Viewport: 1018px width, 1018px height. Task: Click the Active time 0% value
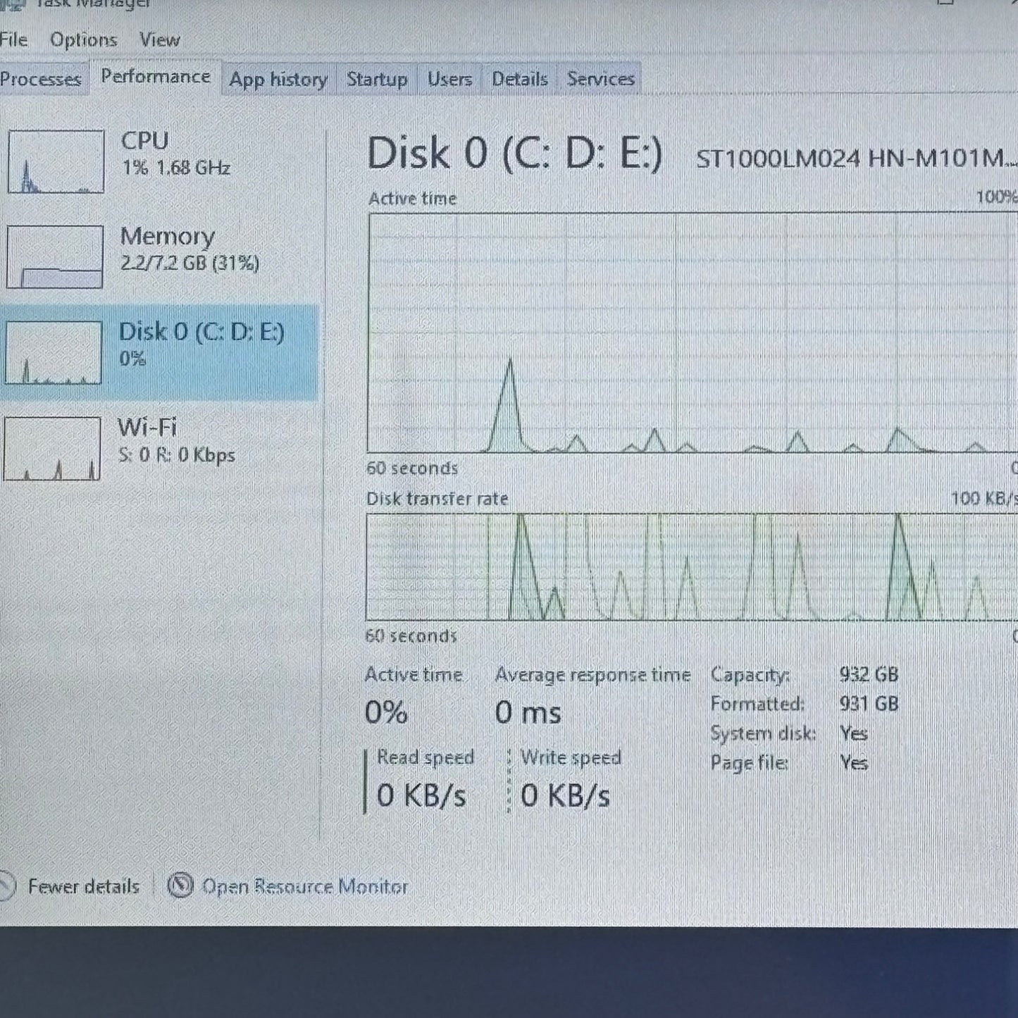click(x=386, y=712)
